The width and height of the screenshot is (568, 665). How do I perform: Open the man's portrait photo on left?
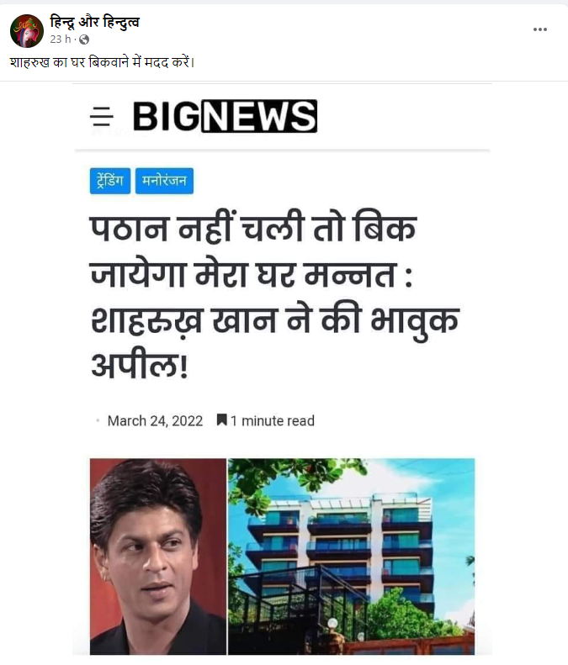click(158, 557)
